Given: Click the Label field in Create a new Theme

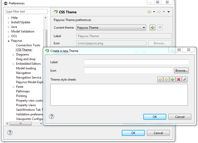Looking at the screenshot, I should (137, 62).
